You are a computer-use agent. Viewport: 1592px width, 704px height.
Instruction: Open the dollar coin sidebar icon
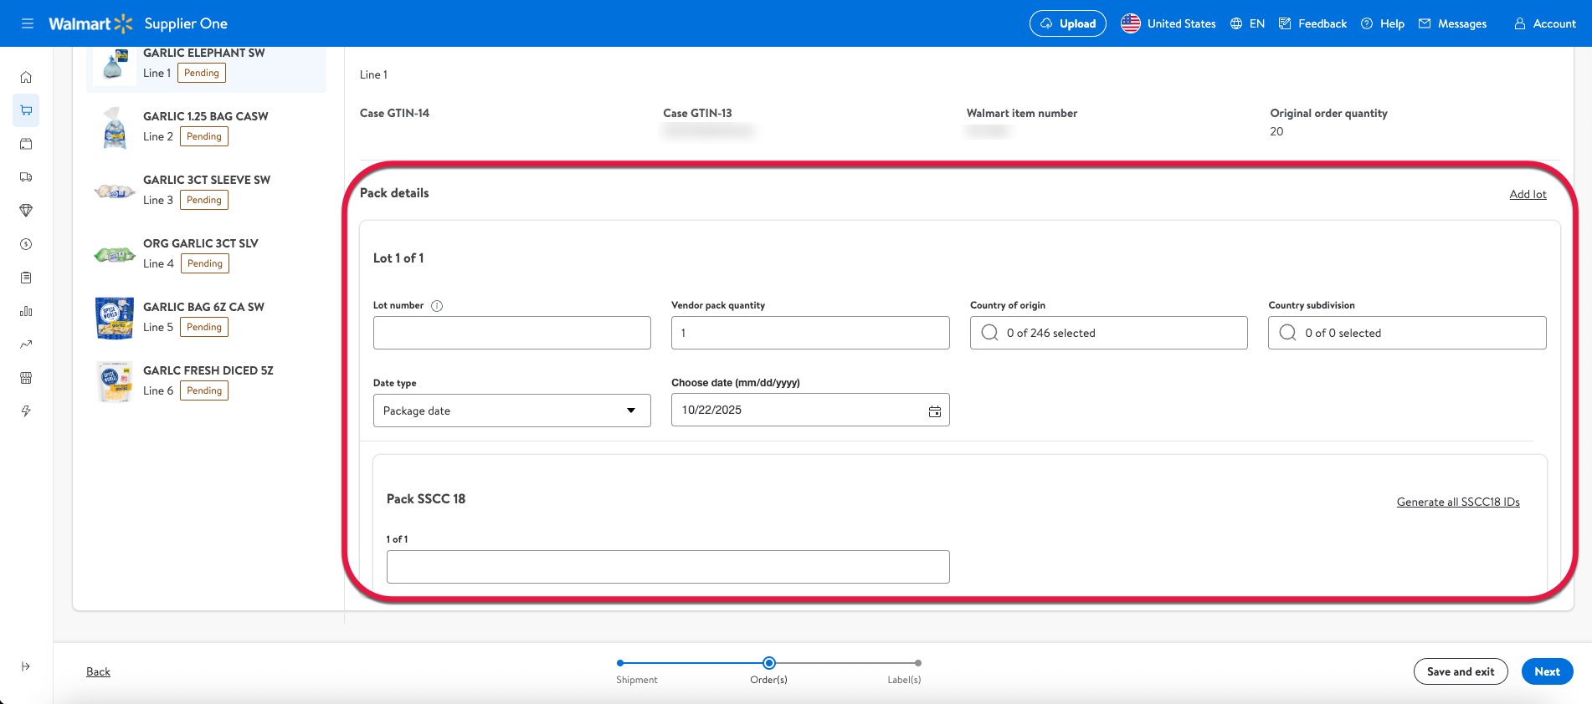click(26, 244)
